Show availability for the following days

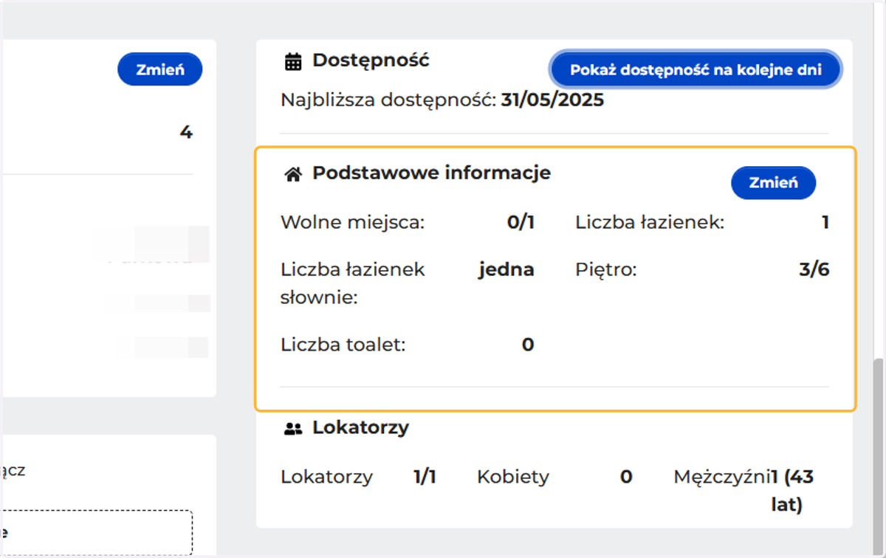[x=696, y=70]
